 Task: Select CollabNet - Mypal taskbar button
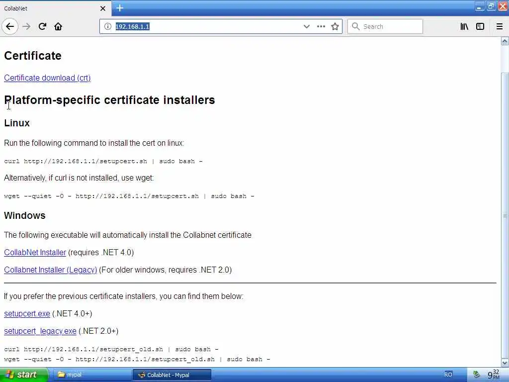coord(172,375)
